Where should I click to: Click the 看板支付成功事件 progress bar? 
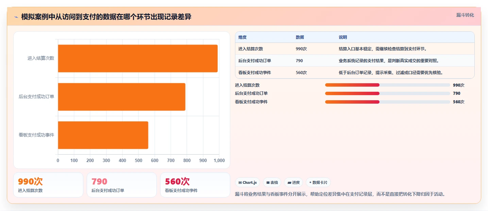388,102
